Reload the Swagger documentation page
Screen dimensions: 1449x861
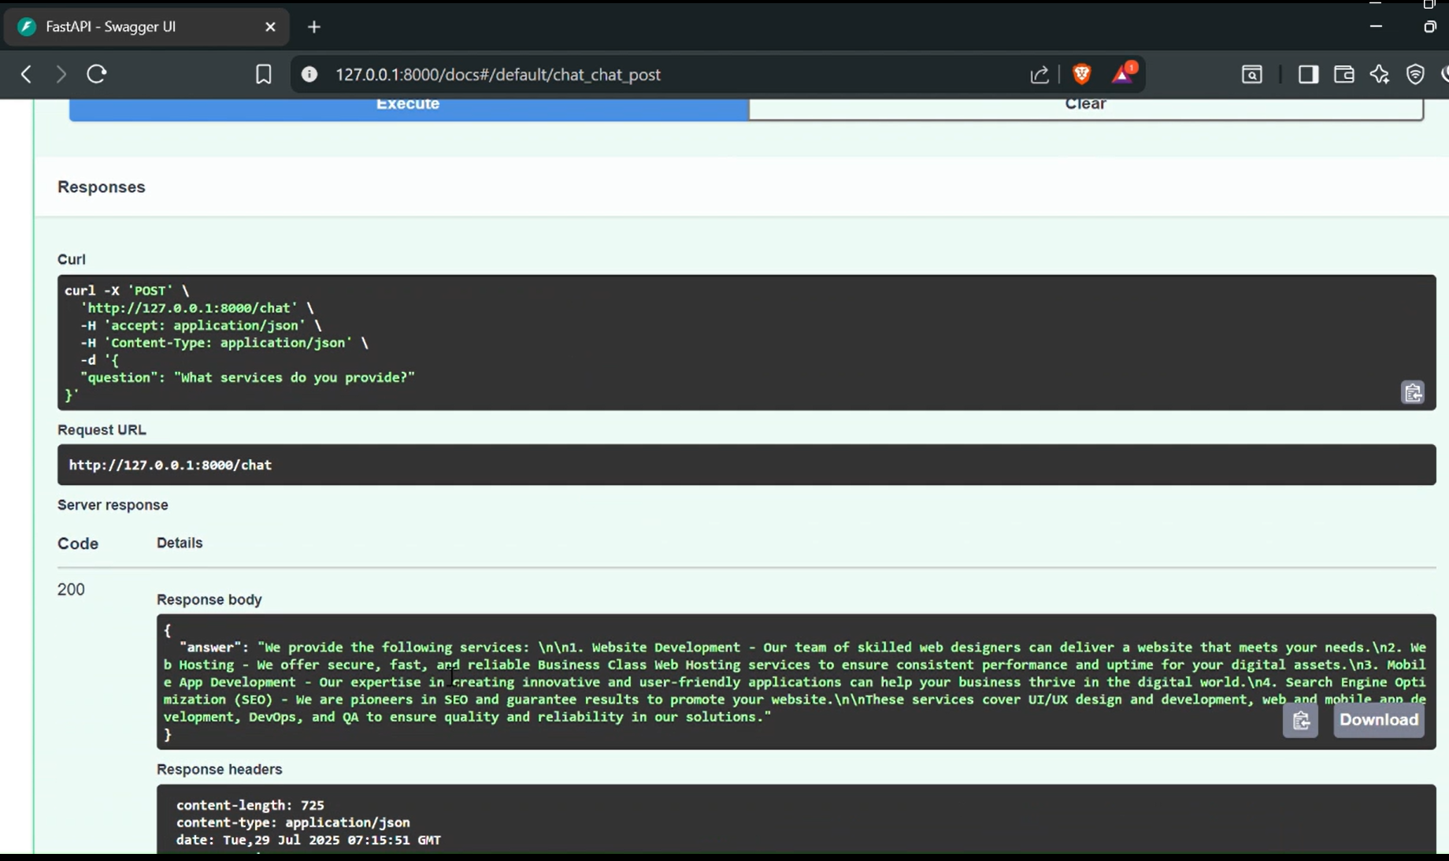96,74
